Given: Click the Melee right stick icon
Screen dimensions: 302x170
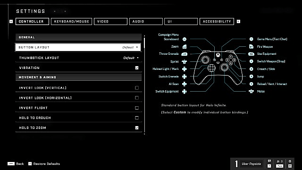Looking at the screenshot, I should [x=251, y=91].
